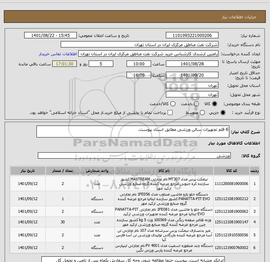Click quantity 1 in the 1FE056 row
The image size is (270, 262).
63,199
